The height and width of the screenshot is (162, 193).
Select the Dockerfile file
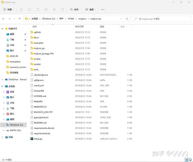point(39,91)
